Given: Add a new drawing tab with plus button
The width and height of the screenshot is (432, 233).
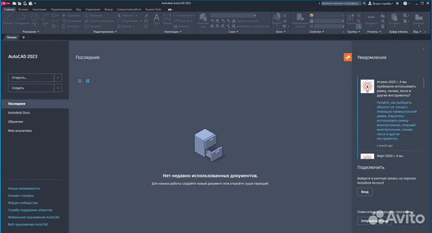Looking at the screenshot, I should tap(23, 37).
